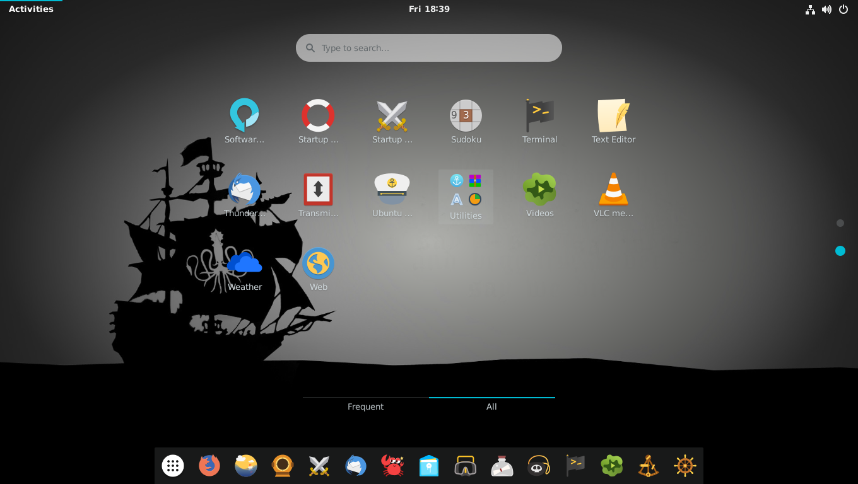Open VLC media player

614,195
